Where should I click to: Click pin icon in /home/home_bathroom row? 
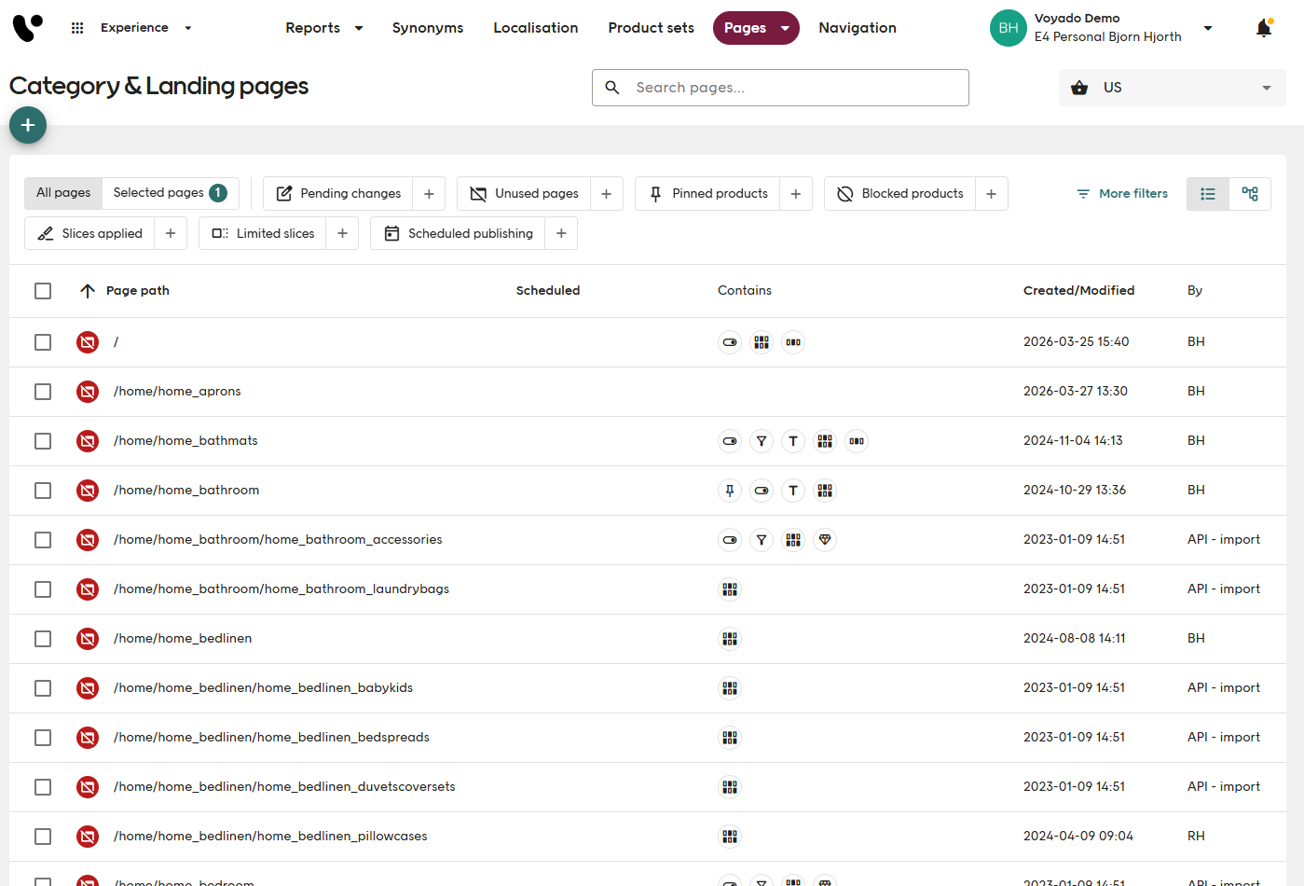tap(730, 491)
